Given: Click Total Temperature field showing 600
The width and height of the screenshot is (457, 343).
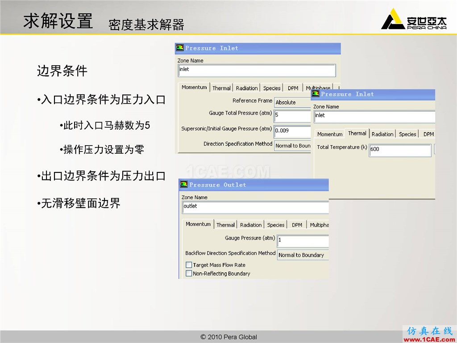Looking at the screenshot, I should [x=400, y=150].
